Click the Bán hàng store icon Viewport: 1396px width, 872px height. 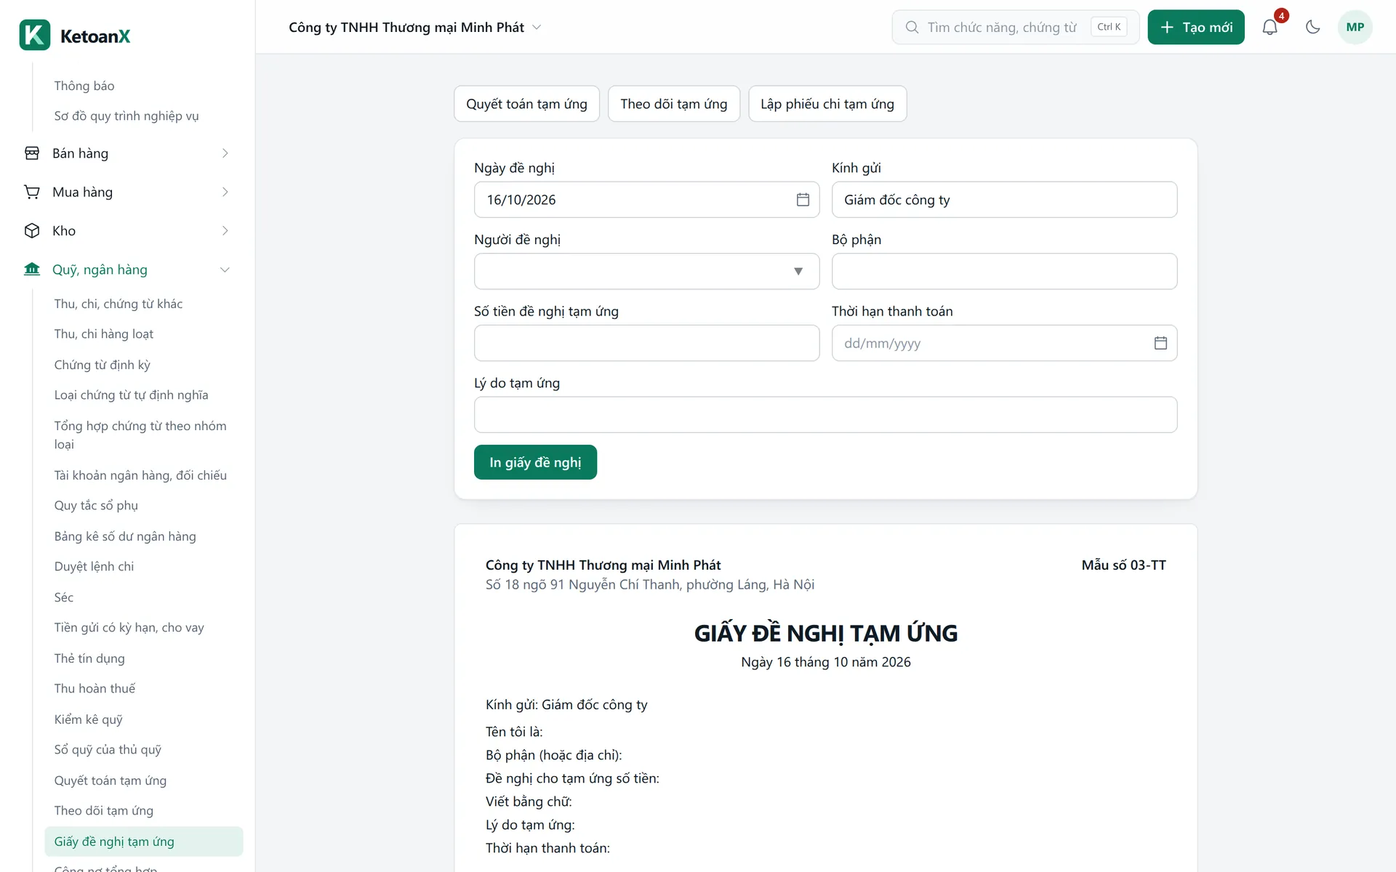coord(32,153)
